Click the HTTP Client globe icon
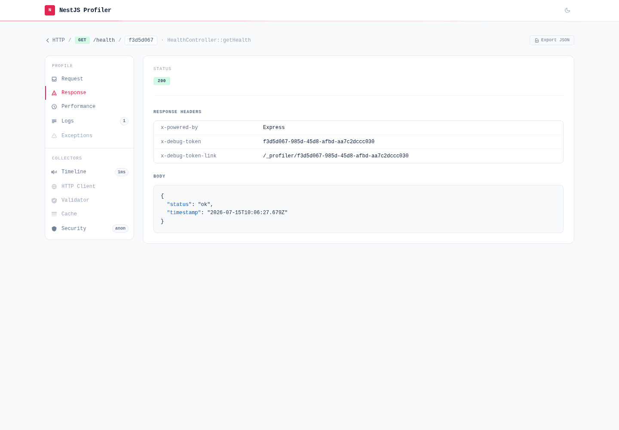The height and width of the screenshot is (430, 619). (54, 187)
